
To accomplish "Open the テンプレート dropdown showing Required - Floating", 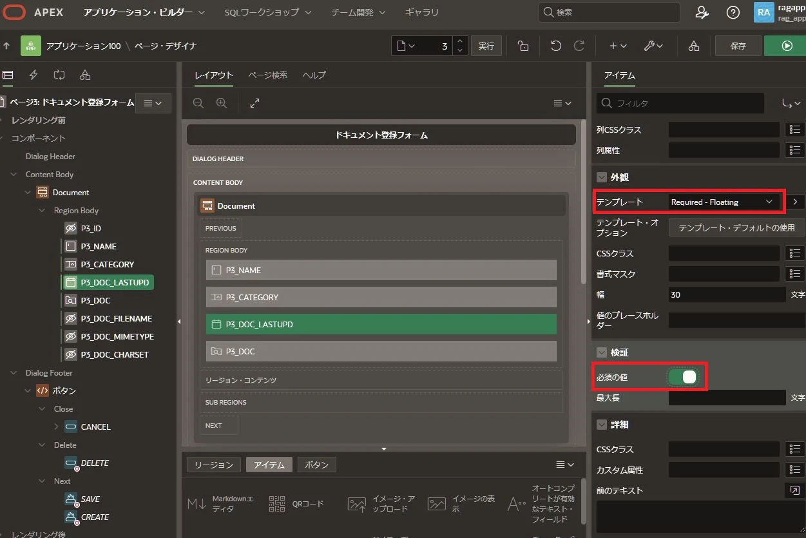I will pyautogui.click(x=724, y=202).
